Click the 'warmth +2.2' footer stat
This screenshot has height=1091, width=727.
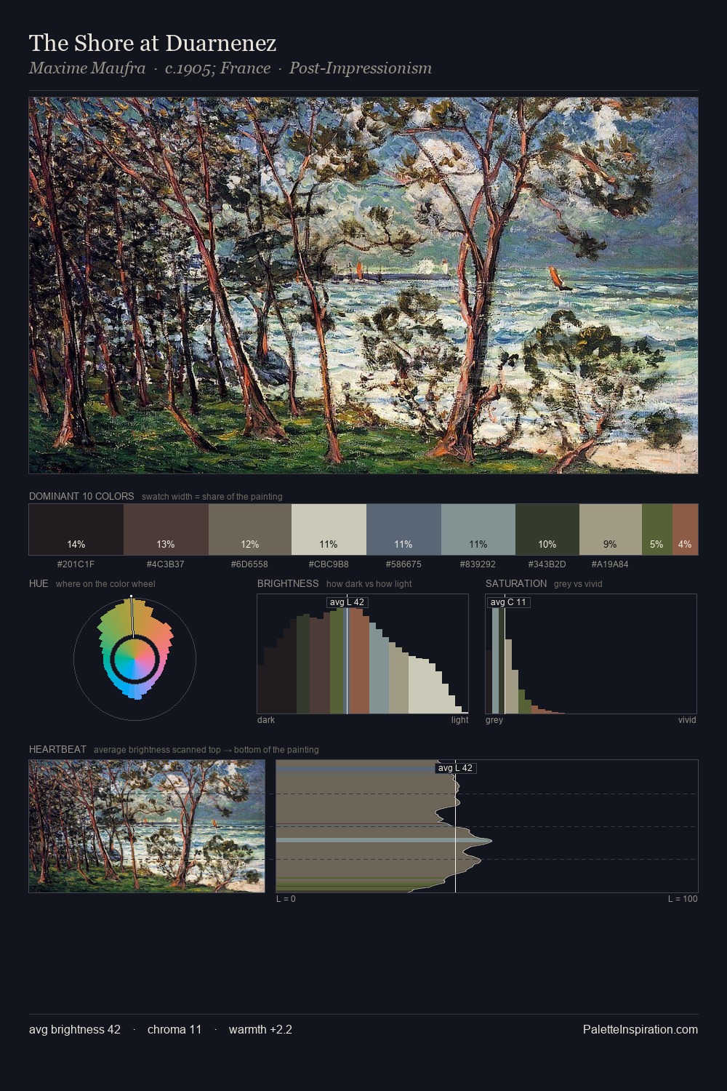(x=260, y=1029)
